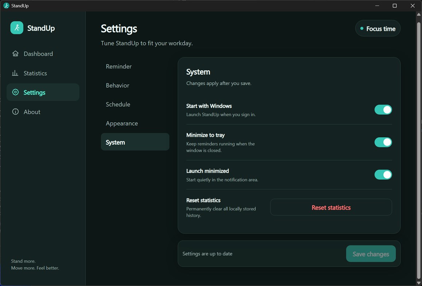Image resolution: width=422 pixels, height=286 pixels.
Task: Click the Save changes button
Action: [371, 254]
